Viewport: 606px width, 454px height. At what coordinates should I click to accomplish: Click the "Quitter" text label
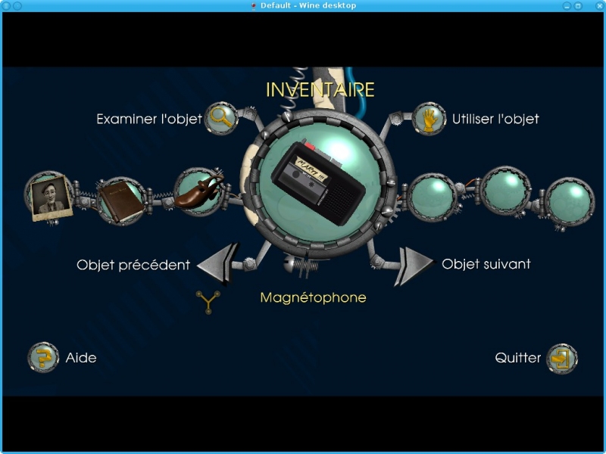click(518, 358)
